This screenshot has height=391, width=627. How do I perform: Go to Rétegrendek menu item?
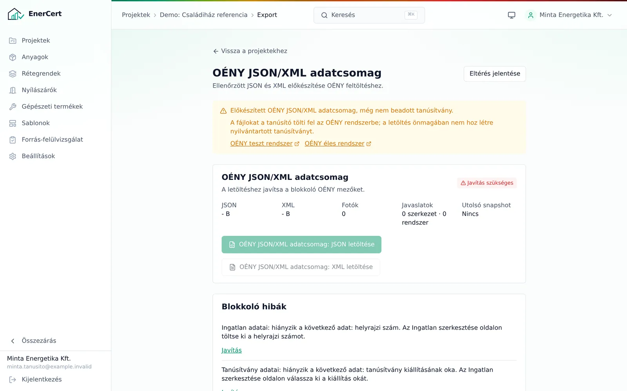coord(55,74)
